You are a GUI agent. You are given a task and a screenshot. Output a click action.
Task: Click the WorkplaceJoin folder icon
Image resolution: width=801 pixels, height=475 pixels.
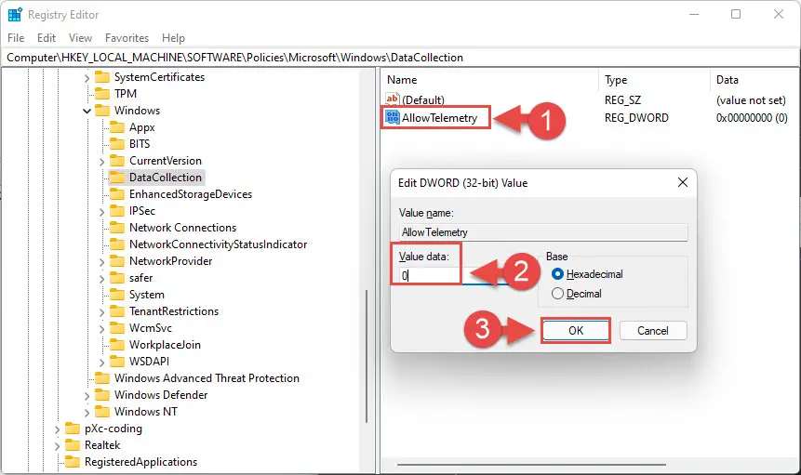pyautogui.click(x=117, y=345)
